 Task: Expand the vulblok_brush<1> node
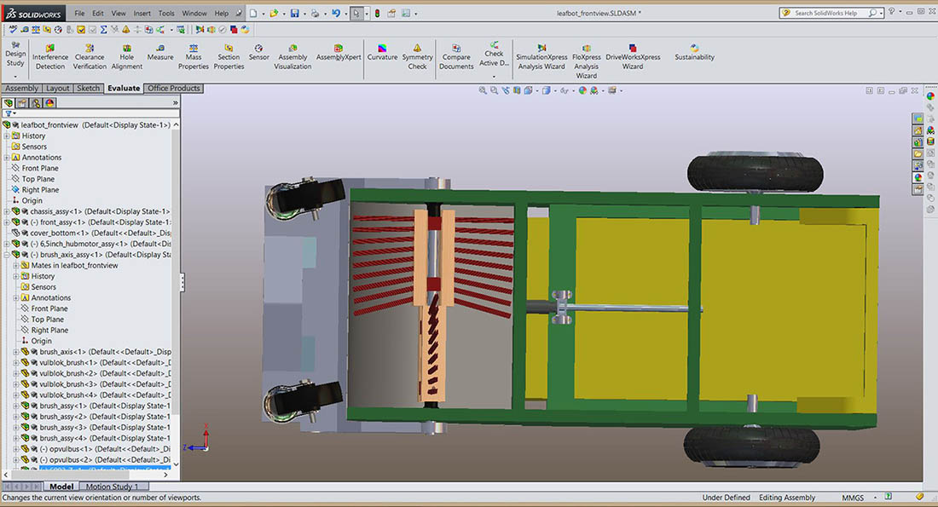point(15,363)
